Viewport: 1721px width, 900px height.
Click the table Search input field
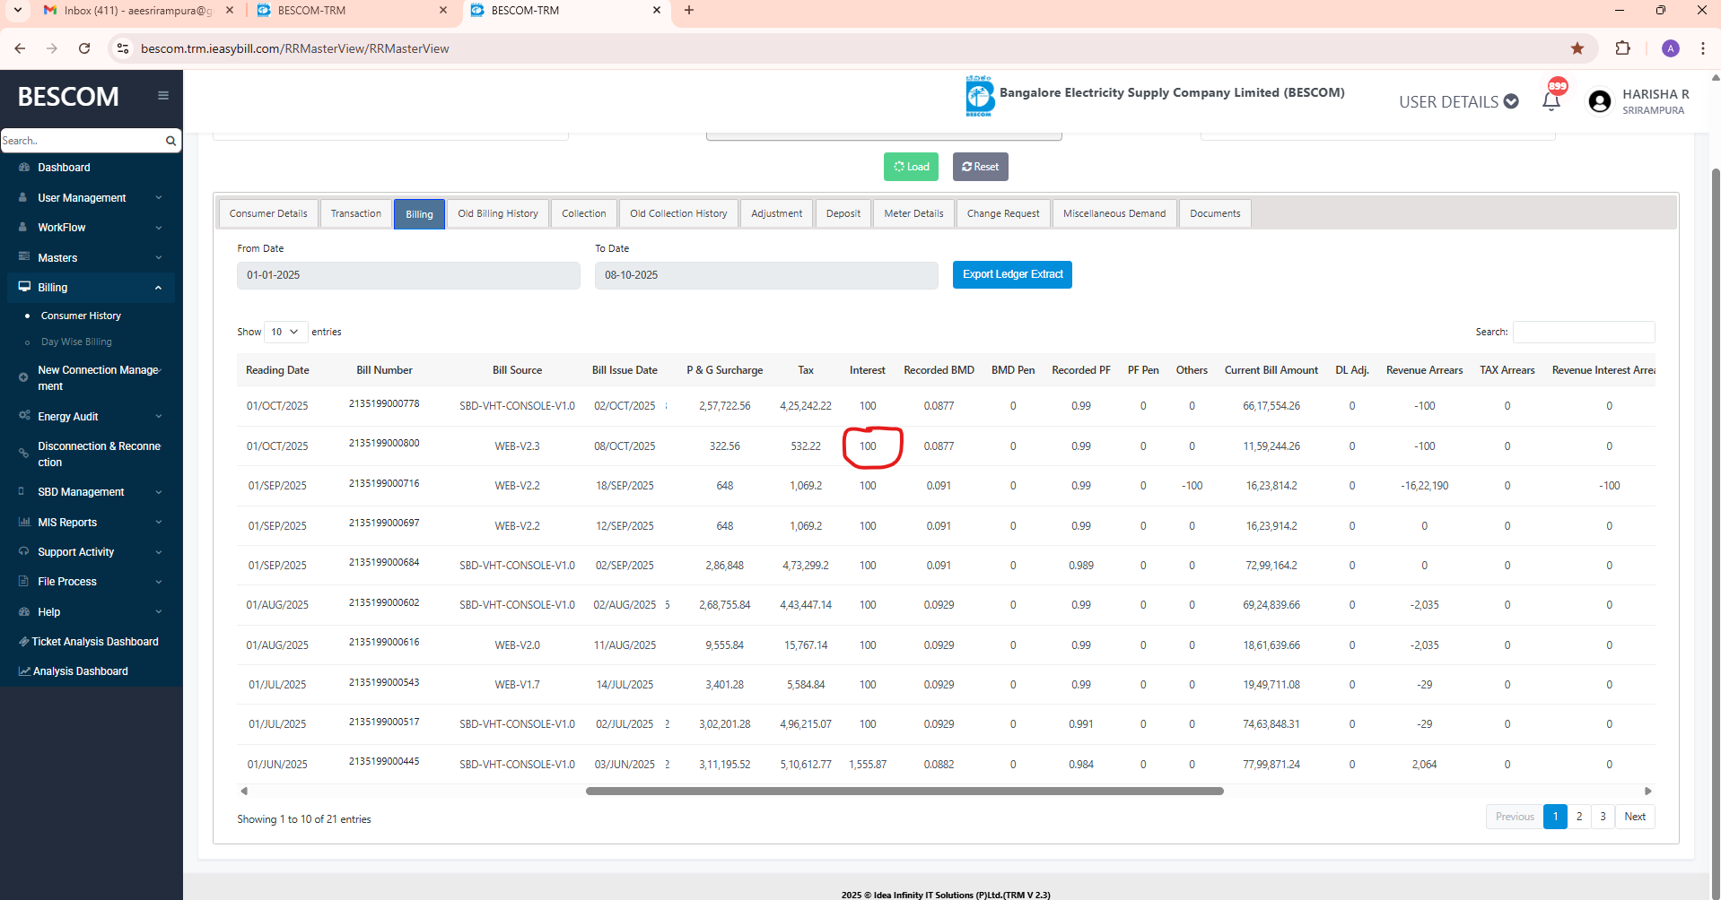1583,332
